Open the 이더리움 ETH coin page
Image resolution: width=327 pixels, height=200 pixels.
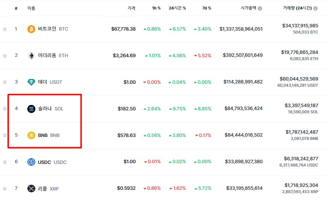pyautogui.click(x=53, y=55)
